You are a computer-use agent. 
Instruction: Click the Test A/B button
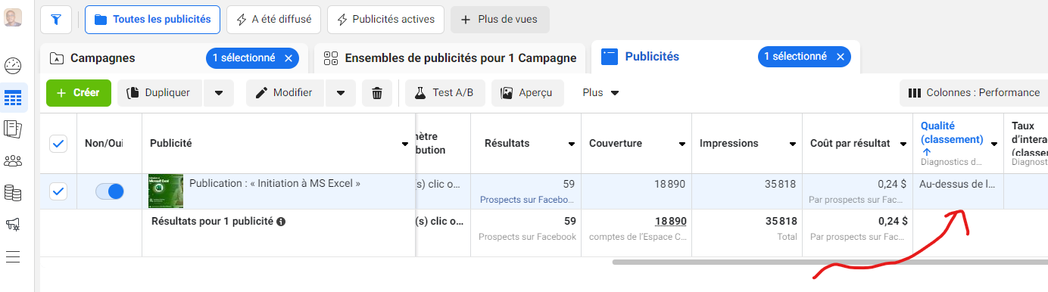[x=445, y=93]
